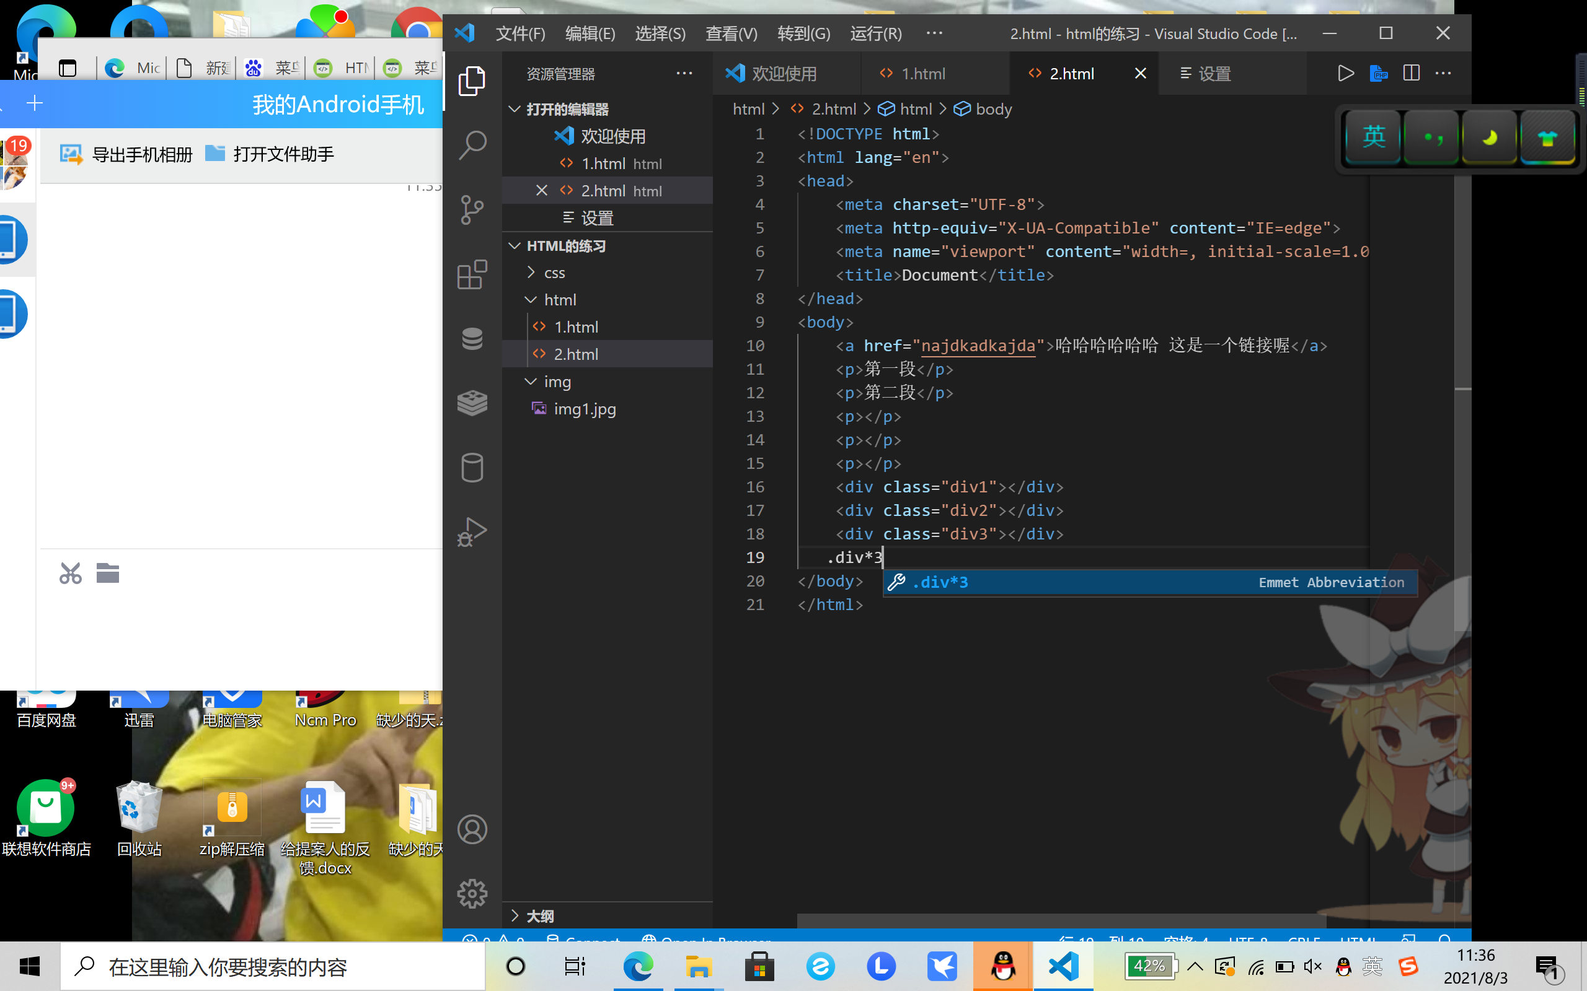Open Source Control view in activity bar

click(x=472, y=210)
